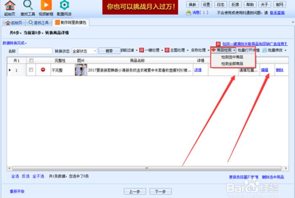Click the red banner 你也可以挑战月入过万
The height and width of the screenshot is (198, 295).
click(140, 7)
